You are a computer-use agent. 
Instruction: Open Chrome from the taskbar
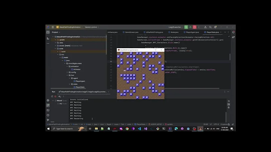[x=127, y=129]
